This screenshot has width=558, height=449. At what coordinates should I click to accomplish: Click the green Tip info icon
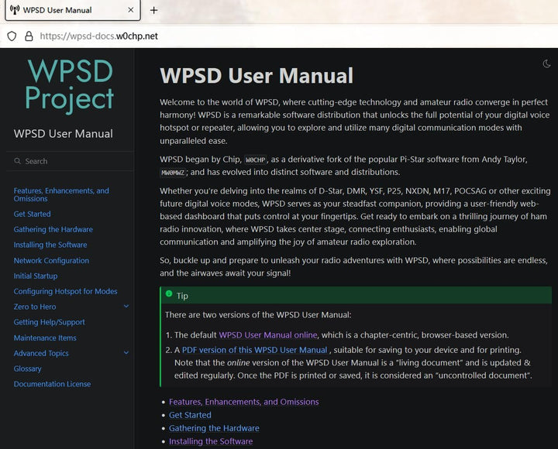[169, 295]
